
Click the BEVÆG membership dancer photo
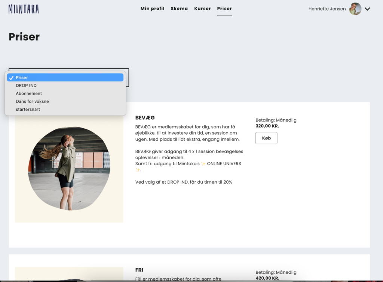69,169
